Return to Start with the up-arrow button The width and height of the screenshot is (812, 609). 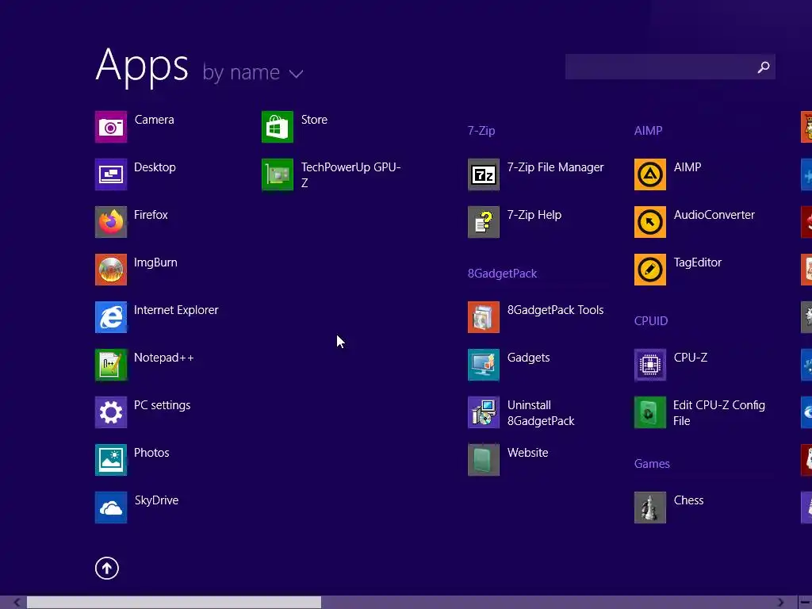[107, 568]
